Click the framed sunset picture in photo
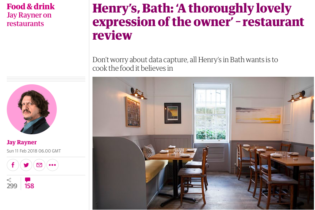 tap(172, 113)
